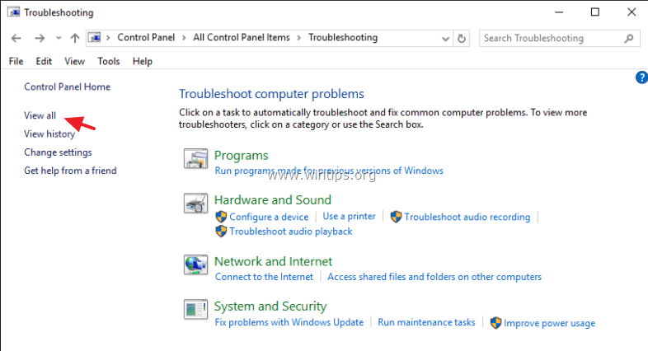Open the File menu
The width and height of the screenshot is (648, 351).
point(16,61)
